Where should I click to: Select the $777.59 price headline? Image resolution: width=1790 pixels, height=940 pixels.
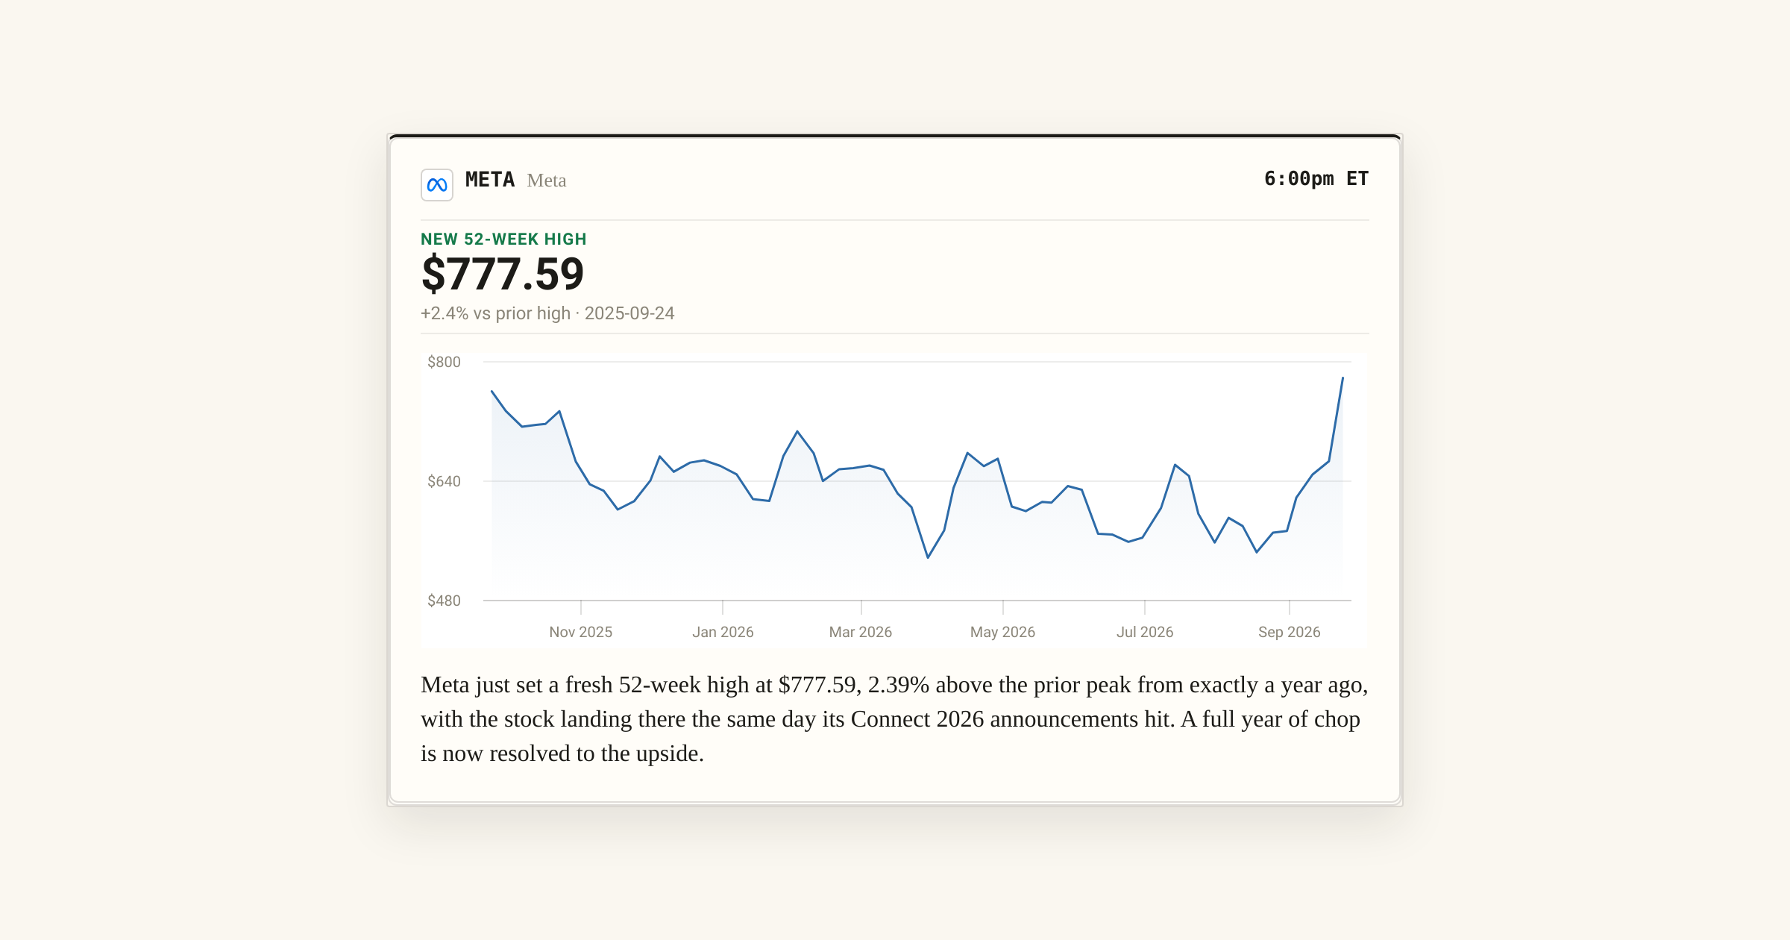coord(503,275)
